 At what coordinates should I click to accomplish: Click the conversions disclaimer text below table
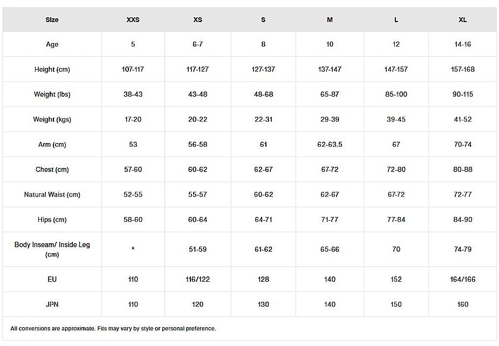point(113,328)
